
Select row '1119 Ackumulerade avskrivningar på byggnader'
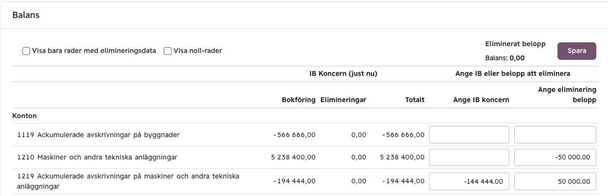tap(304, 135)
